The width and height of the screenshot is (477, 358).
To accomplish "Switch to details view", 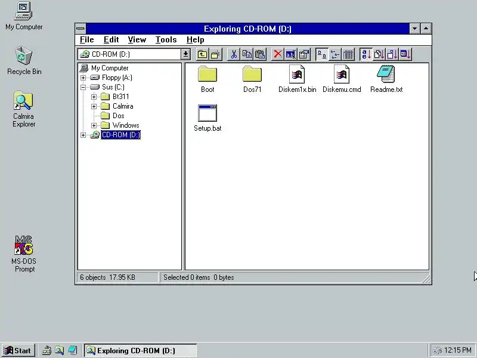I will (x=348, y=54).
